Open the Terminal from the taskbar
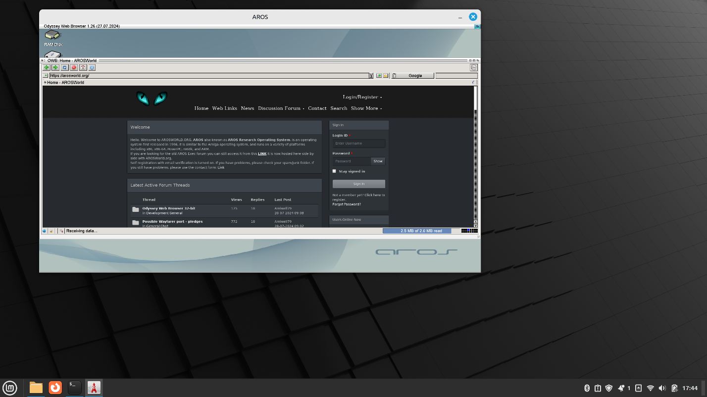The width and height of the screenshot is (707, 397). 75,388
